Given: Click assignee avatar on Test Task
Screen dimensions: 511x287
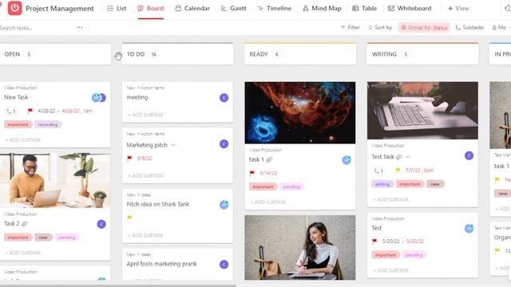Looking at the screenshot, I should [x=469, y=155].
